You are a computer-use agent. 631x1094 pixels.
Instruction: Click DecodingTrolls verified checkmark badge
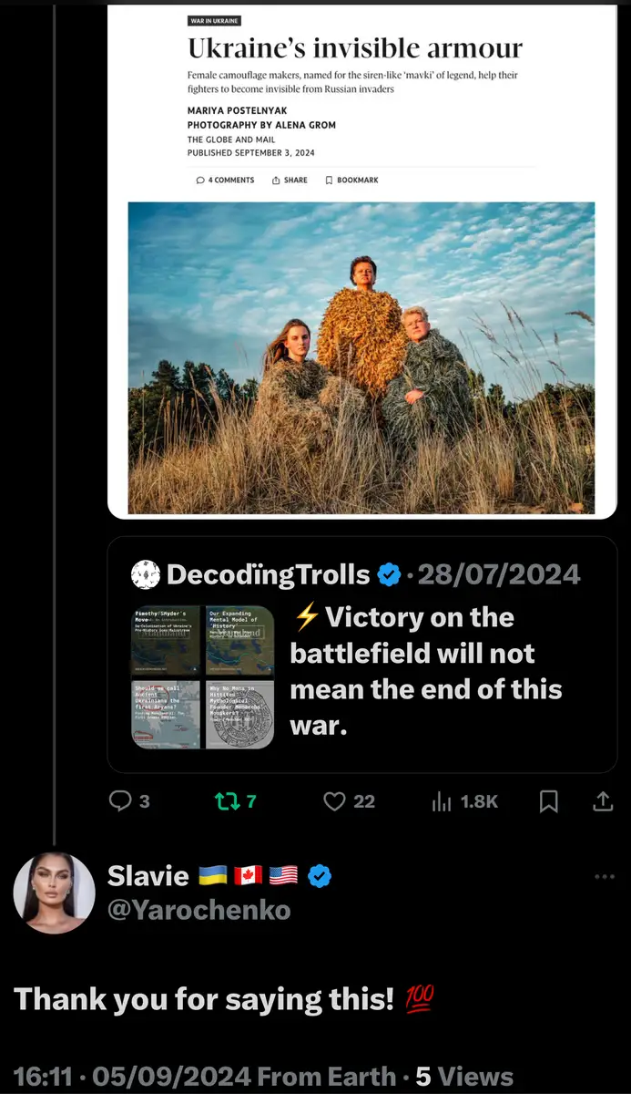point(390,574)
